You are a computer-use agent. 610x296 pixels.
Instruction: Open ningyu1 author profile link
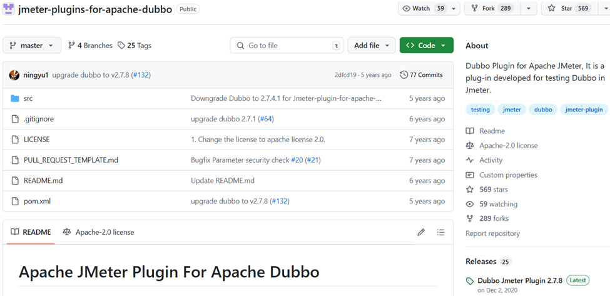(x=36, y=75)
